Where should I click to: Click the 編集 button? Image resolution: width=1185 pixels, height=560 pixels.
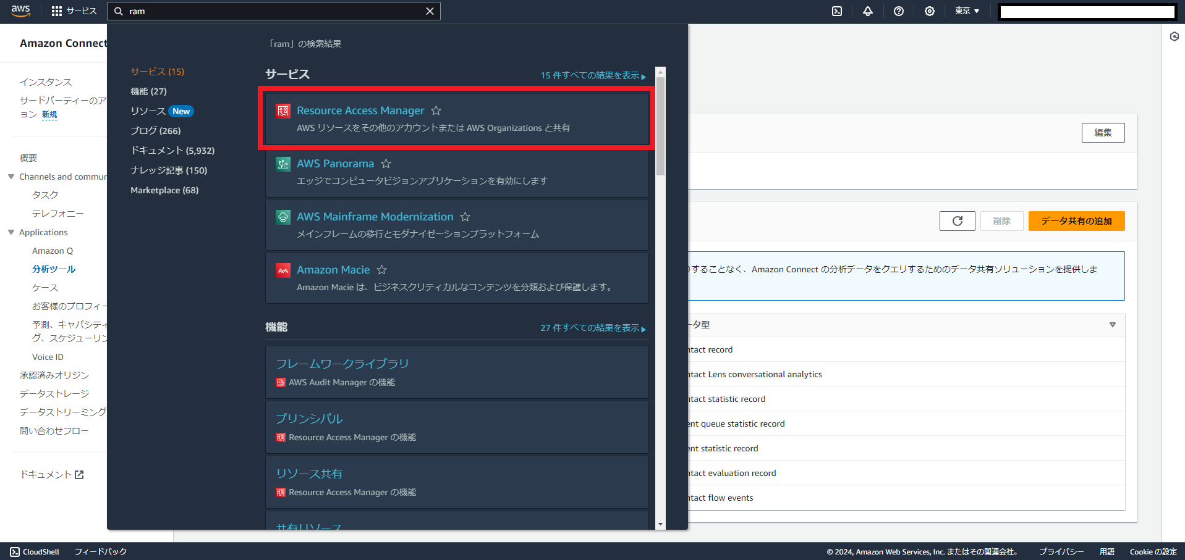(1103, 133)
